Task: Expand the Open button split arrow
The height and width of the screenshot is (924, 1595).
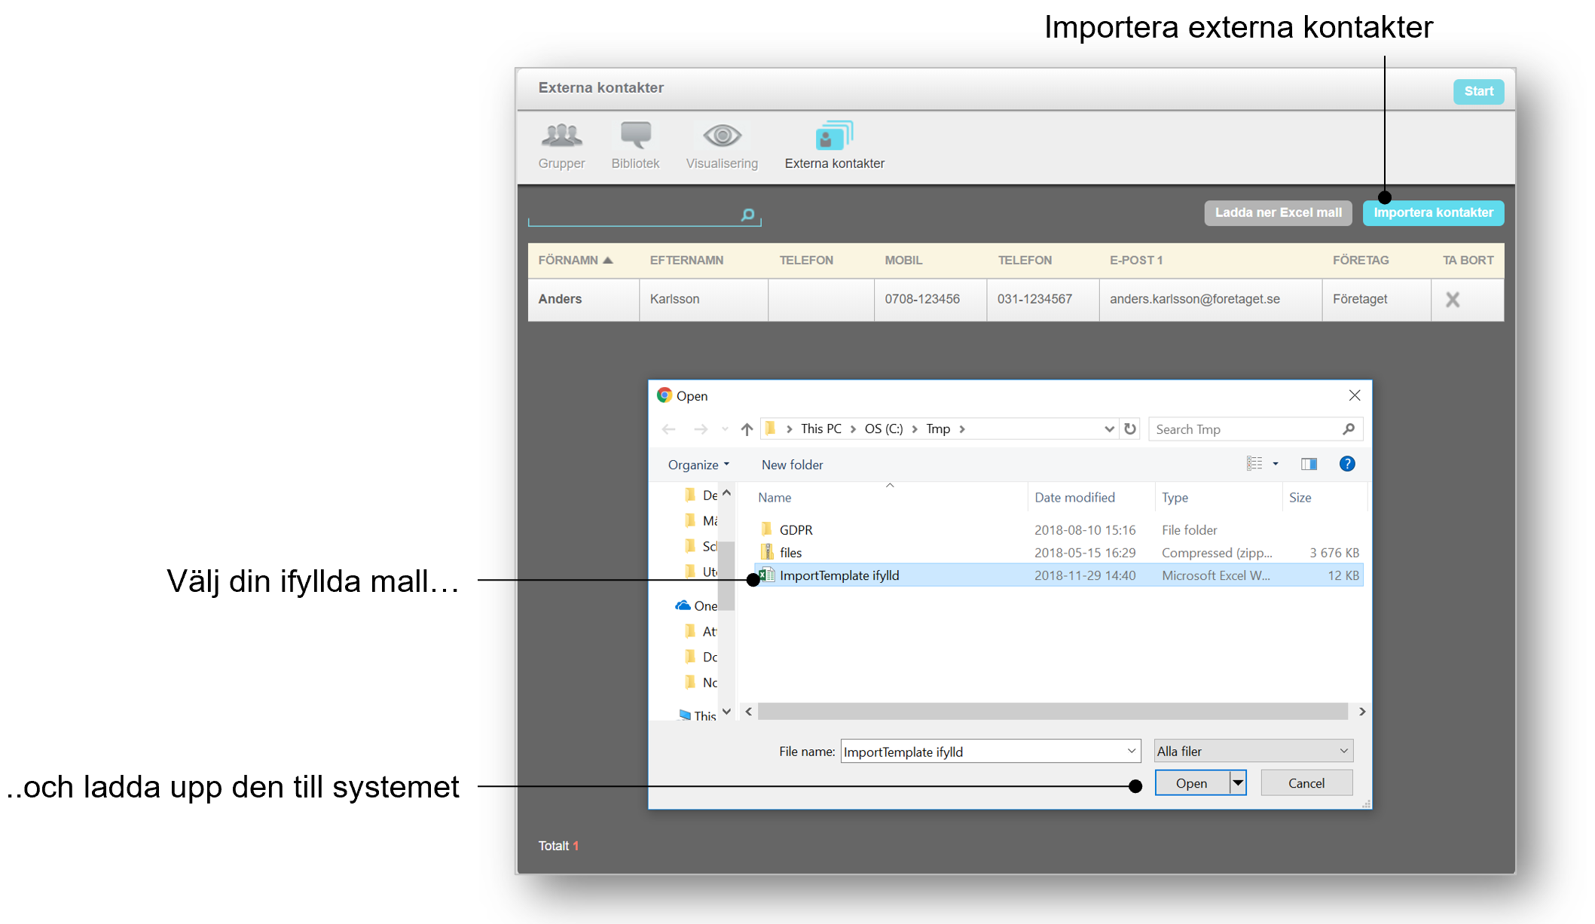Action: click(x=1238, y=783)
